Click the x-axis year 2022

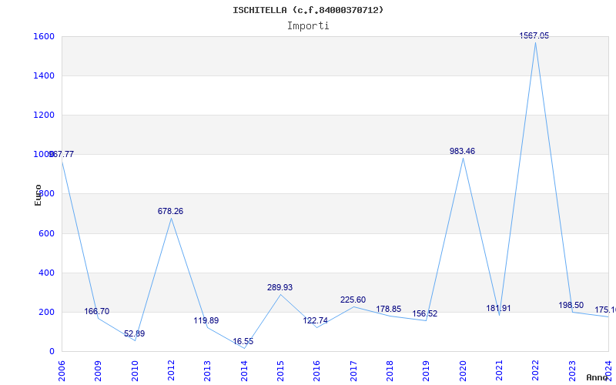pos(535,371)
